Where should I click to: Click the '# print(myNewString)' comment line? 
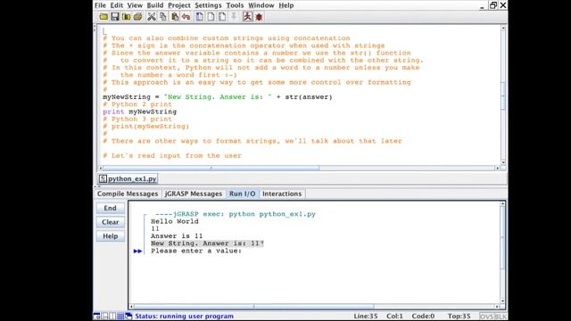pos(146,127)
